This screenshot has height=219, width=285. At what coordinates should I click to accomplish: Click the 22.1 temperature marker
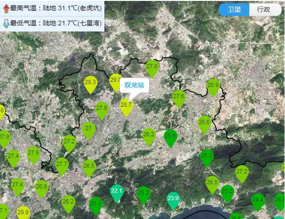click(x=117, y=192)
